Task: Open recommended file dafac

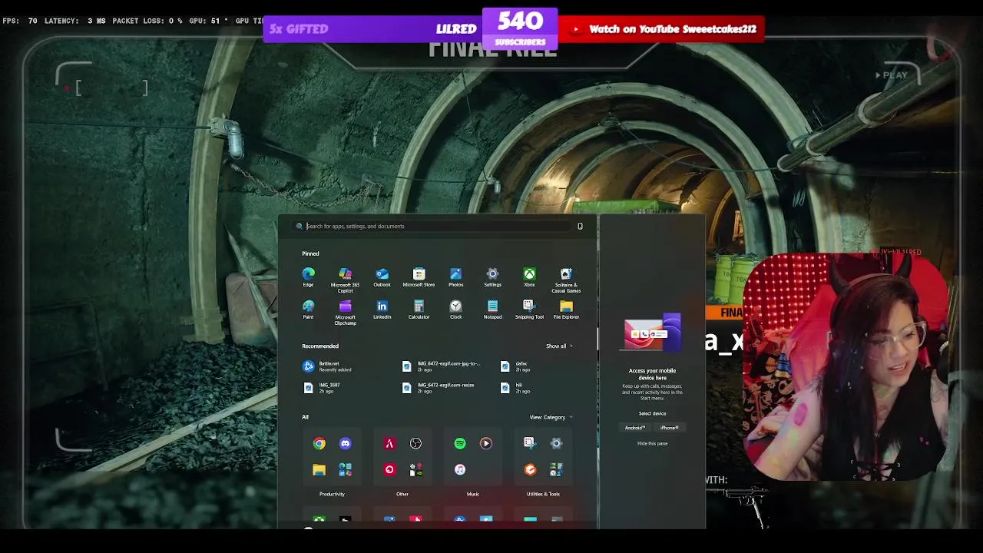Action: coord(516,366)
